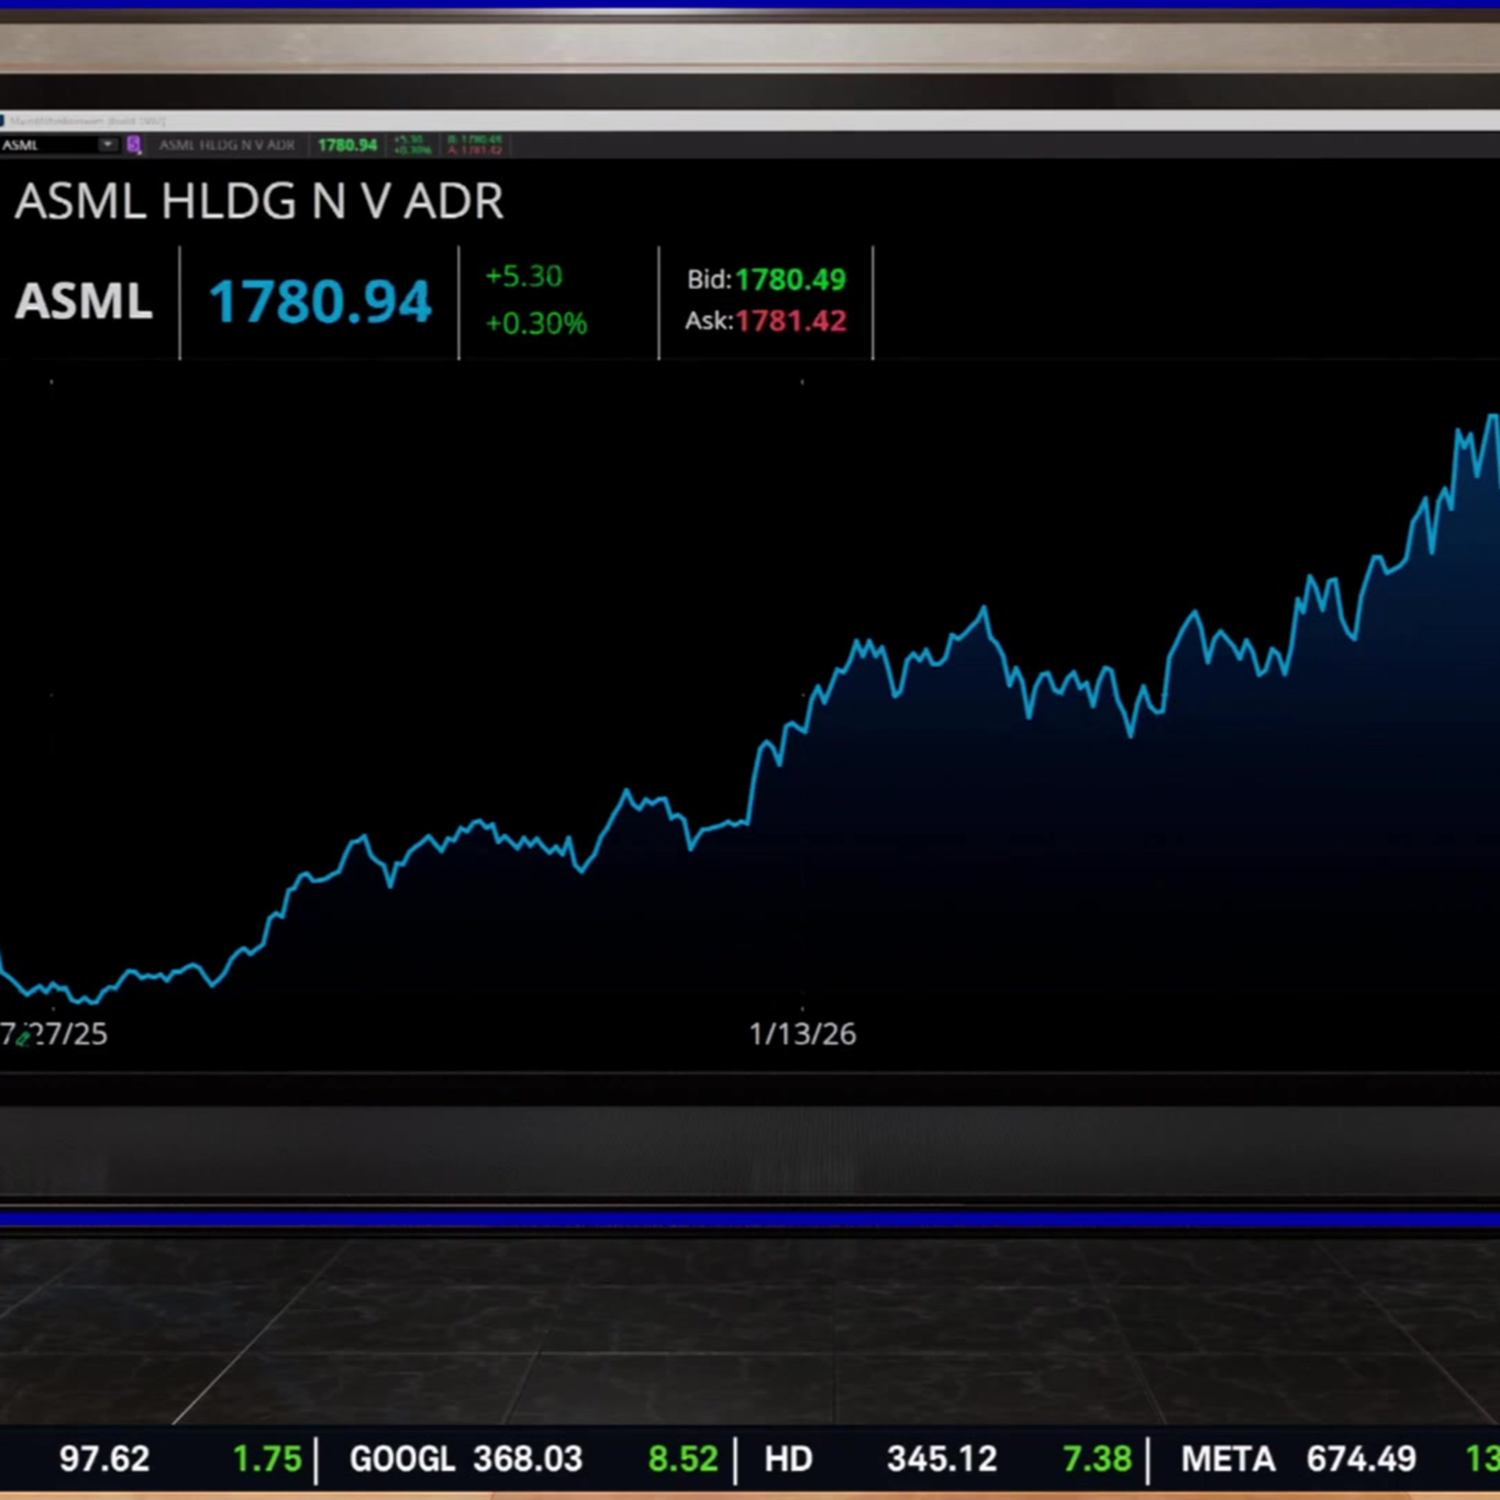Click the 345.12 price in bottom ticker
Screen dimensions: 1500x1500
(x=942, y=1459)
